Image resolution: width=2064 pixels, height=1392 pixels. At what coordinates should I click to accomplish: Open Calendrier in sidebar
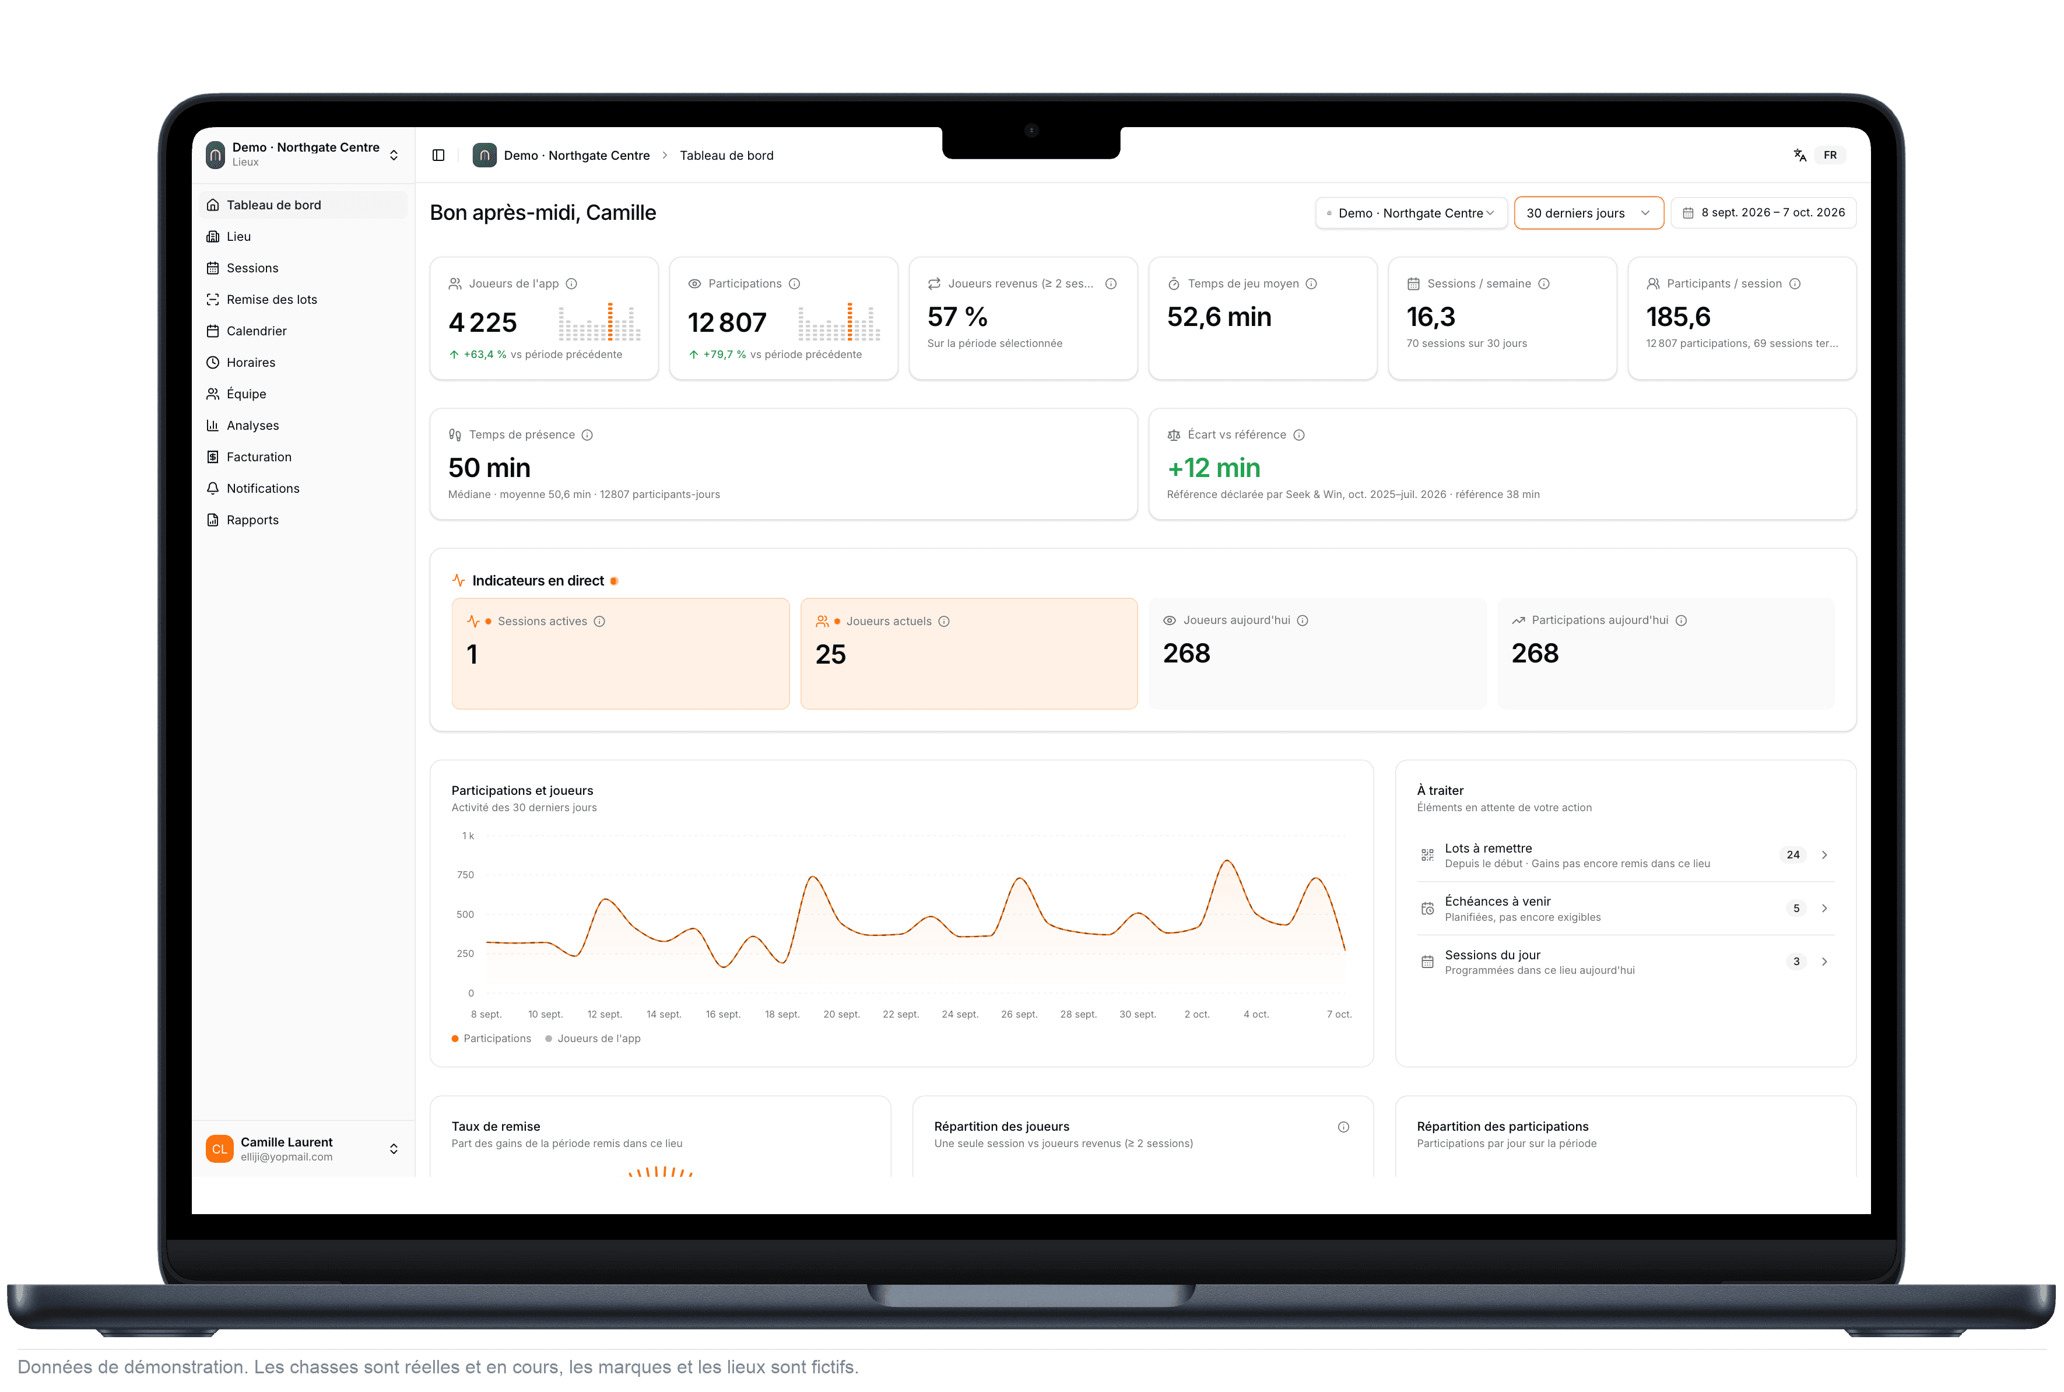303,331
